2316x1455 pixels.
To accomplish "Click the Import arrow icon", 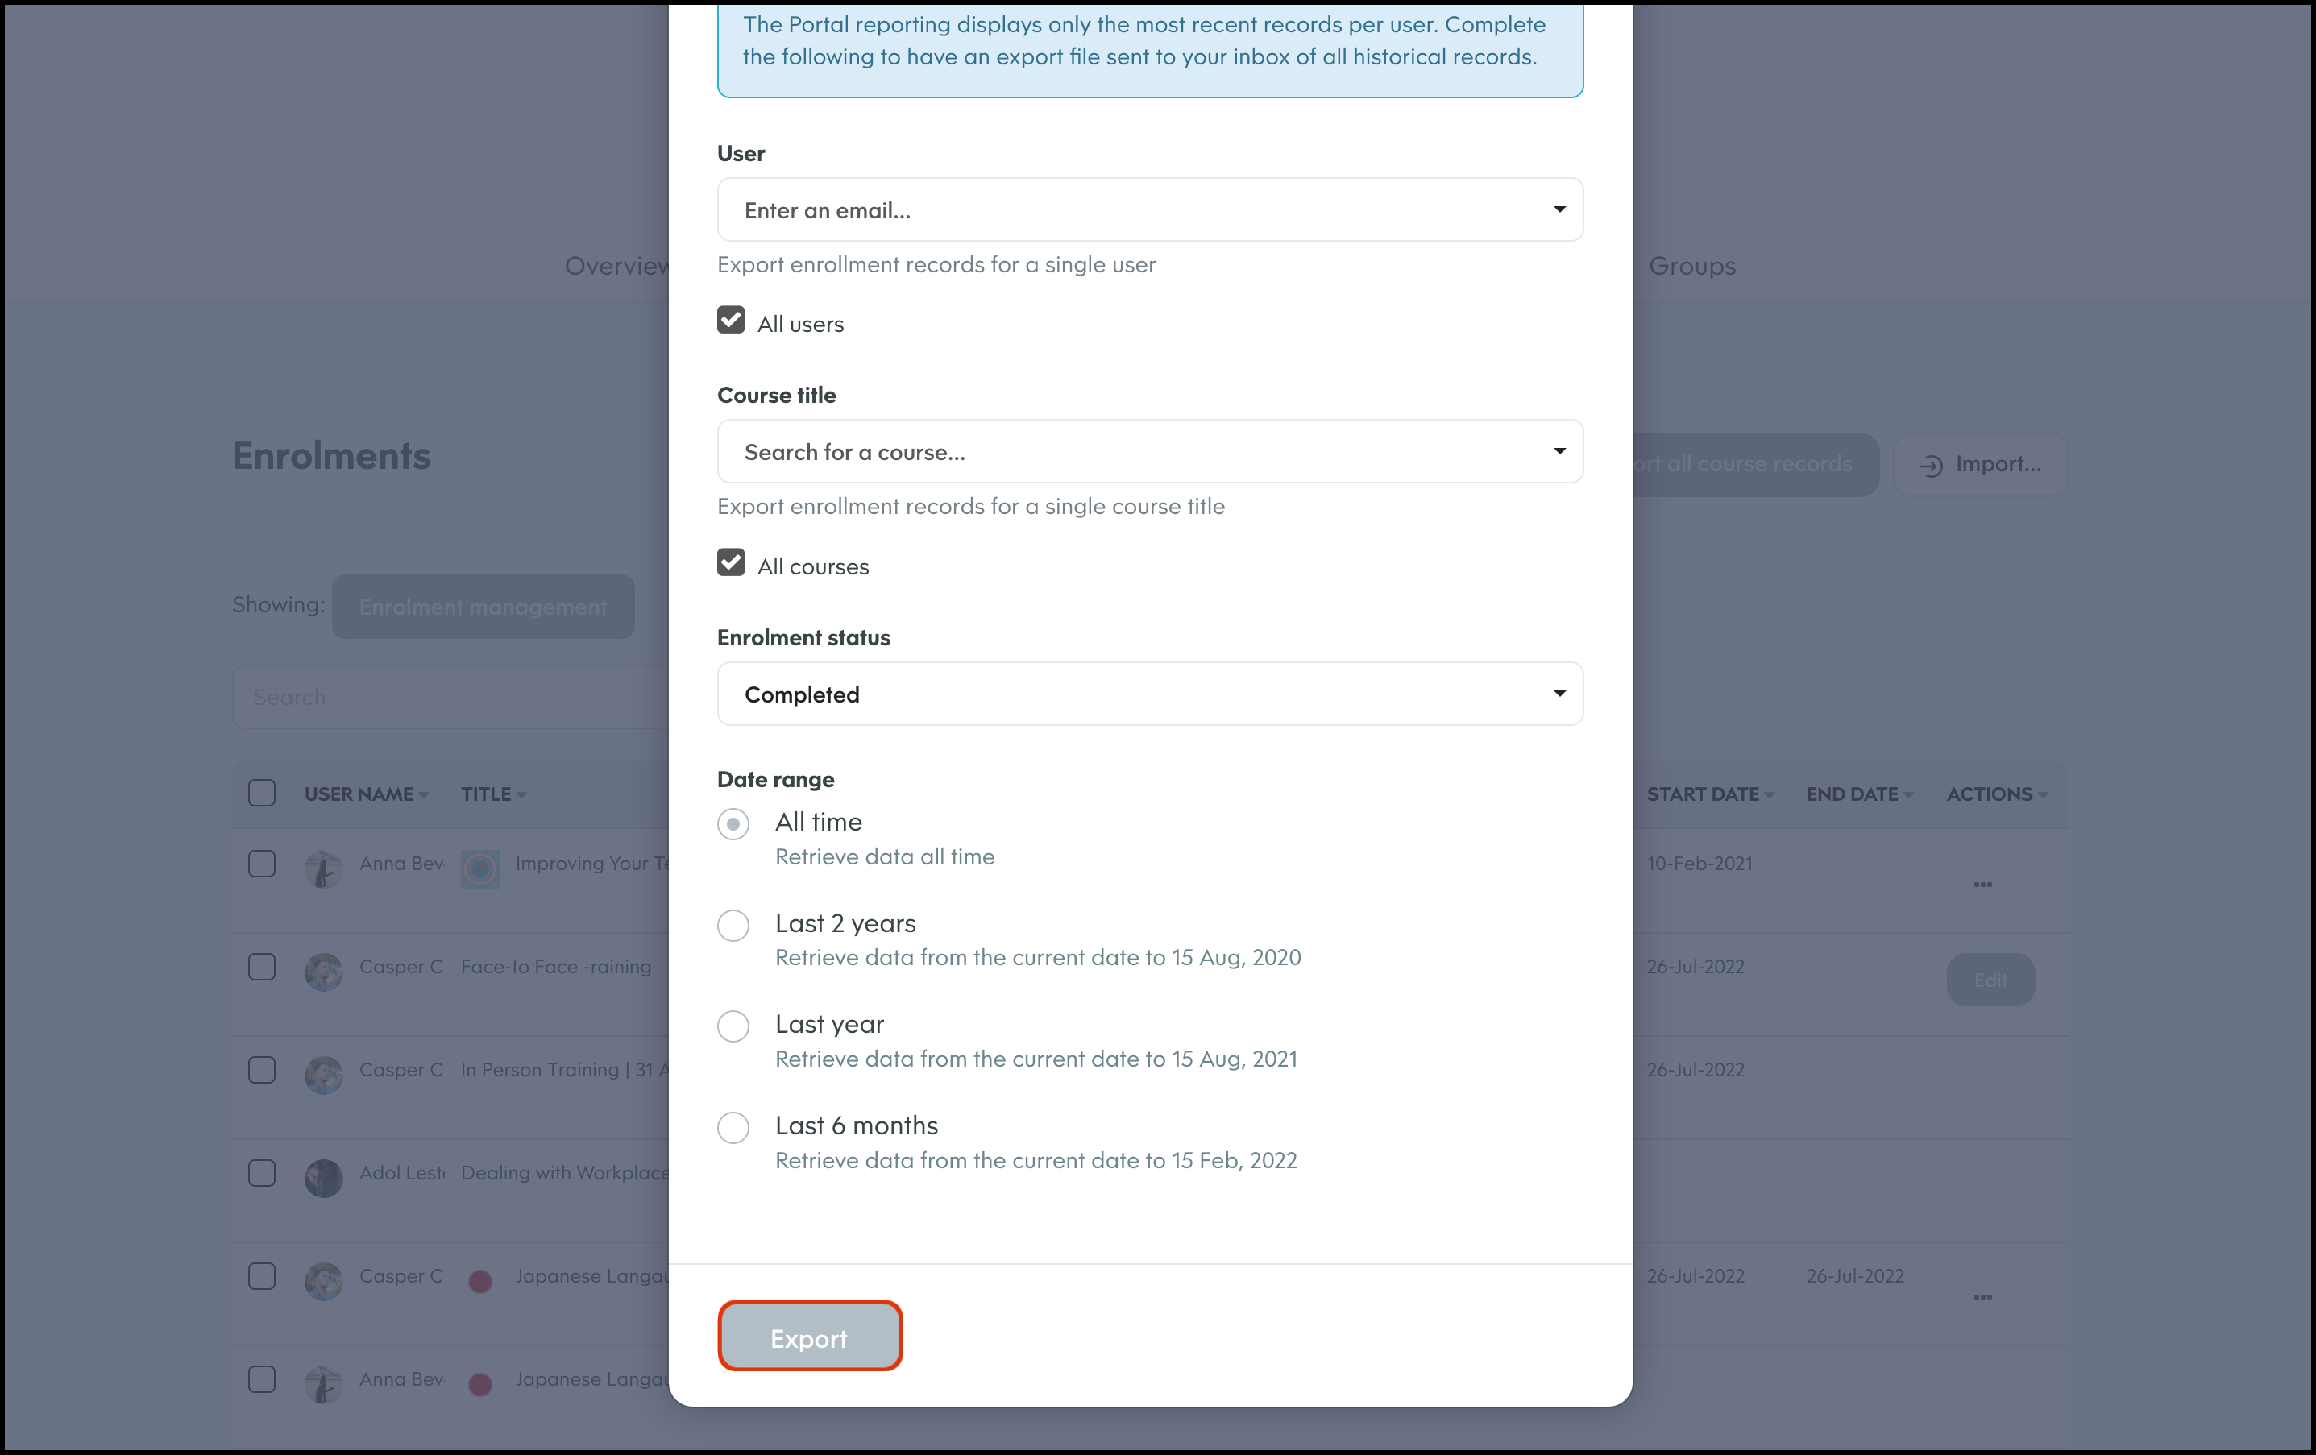I will coord(1930,466).
